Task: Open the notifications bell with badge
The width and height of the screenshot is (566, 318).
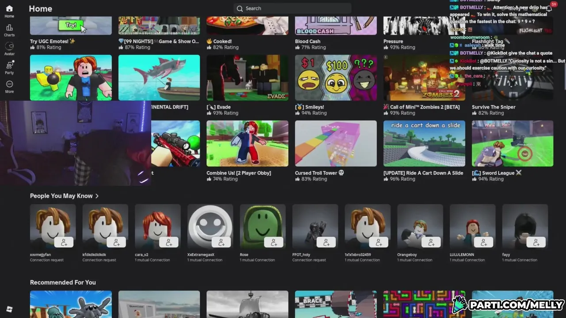Action: click(550, 8)
